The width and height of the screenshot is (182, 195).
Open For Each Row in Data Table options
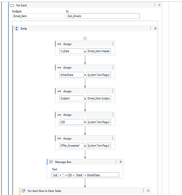point(143,191)
